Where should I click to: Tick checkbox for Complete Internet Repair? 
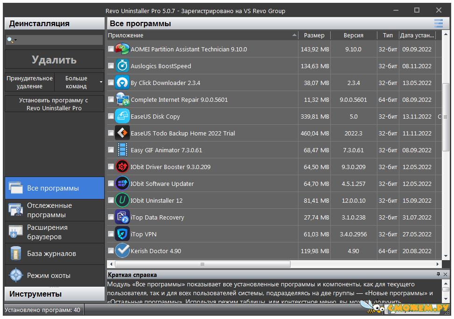111,99
